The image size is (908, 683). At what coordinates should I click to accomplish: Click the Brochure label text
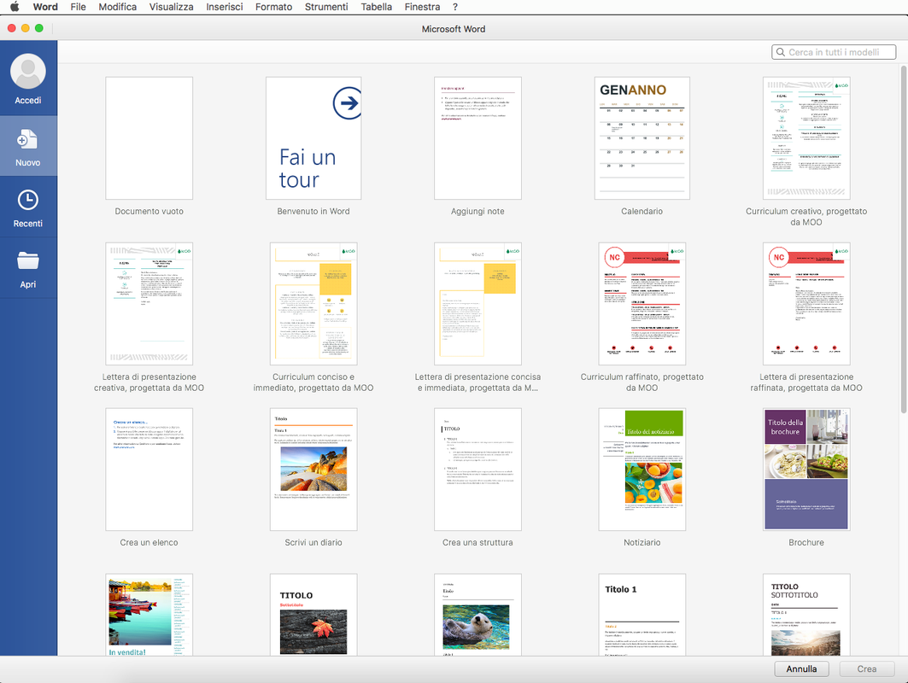pos(806,542)
